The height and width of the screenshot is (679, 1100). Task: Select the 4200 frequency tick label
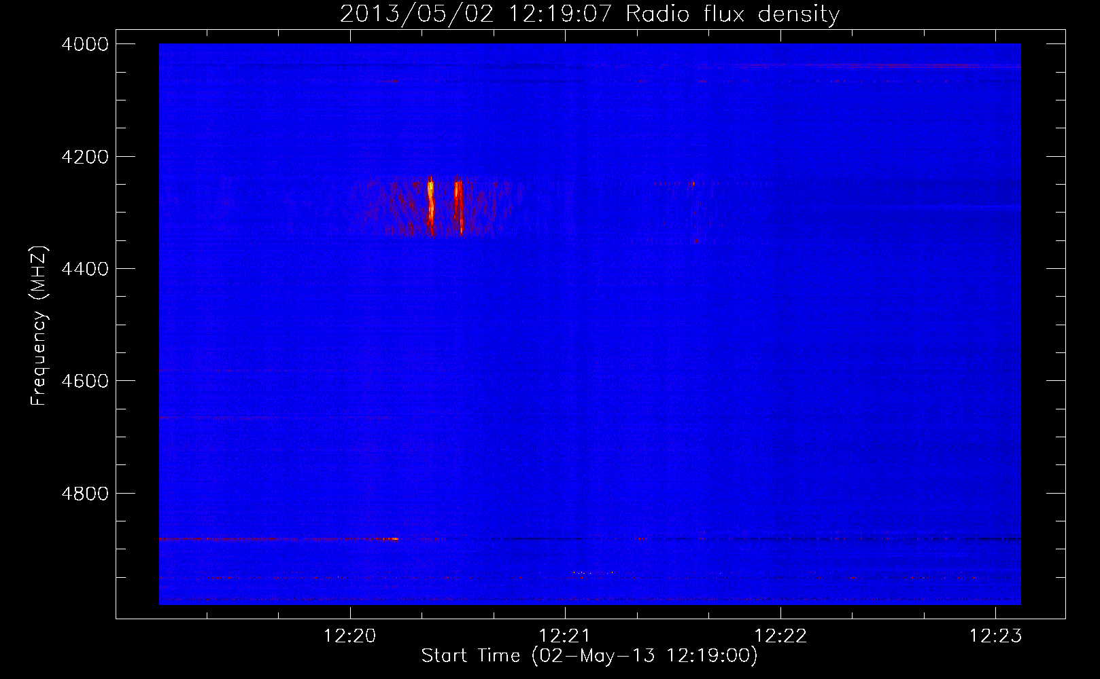(x=85, y=157)
